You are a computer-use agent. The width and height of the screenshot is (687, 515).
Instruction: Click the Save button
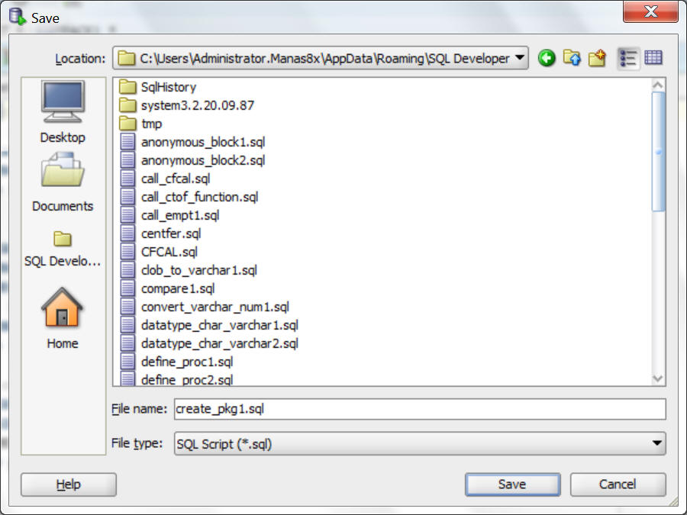pos(512,484)
